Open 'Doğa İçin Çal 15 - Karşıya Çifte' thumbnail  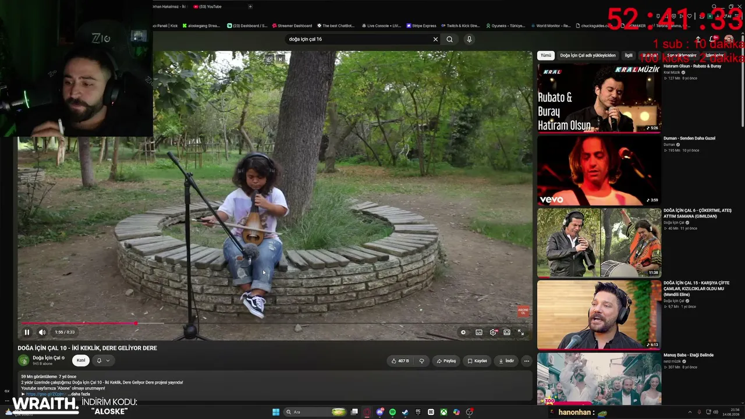tap(599, 315)
